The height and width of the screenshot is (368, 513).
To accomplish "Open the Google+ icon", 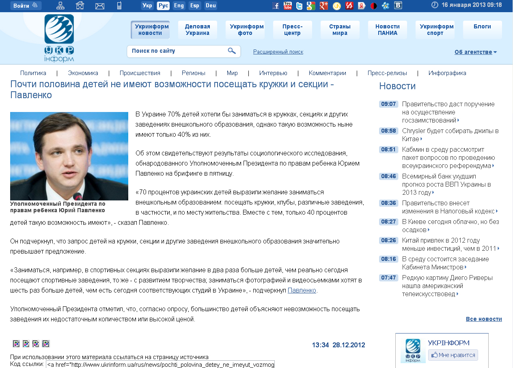I will coord(324,6).
